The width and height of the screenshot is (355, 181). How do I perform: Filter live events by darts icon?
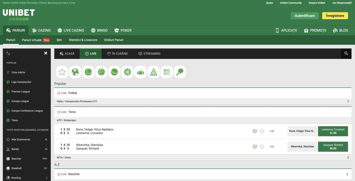pos(128,72)
